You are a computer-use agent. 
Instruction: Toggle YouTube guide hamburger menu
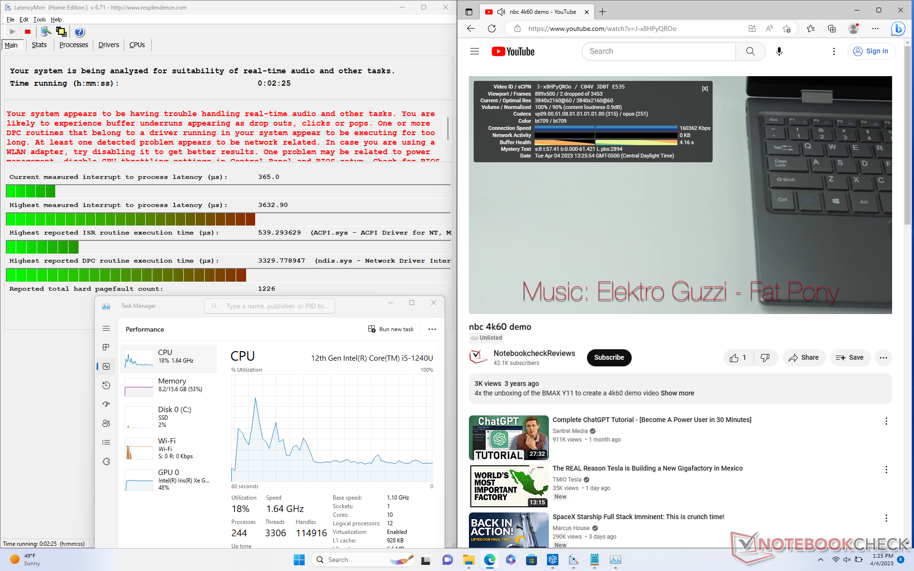click(474, 51)
